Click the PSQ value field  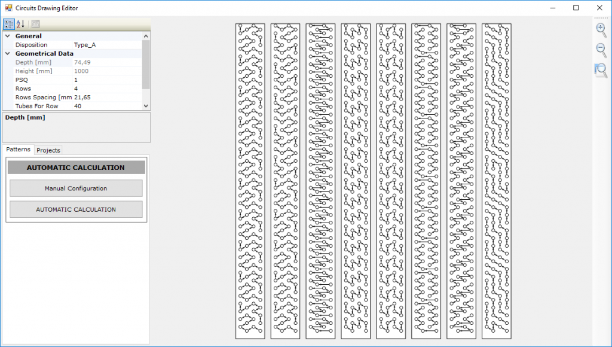(106, 80)
